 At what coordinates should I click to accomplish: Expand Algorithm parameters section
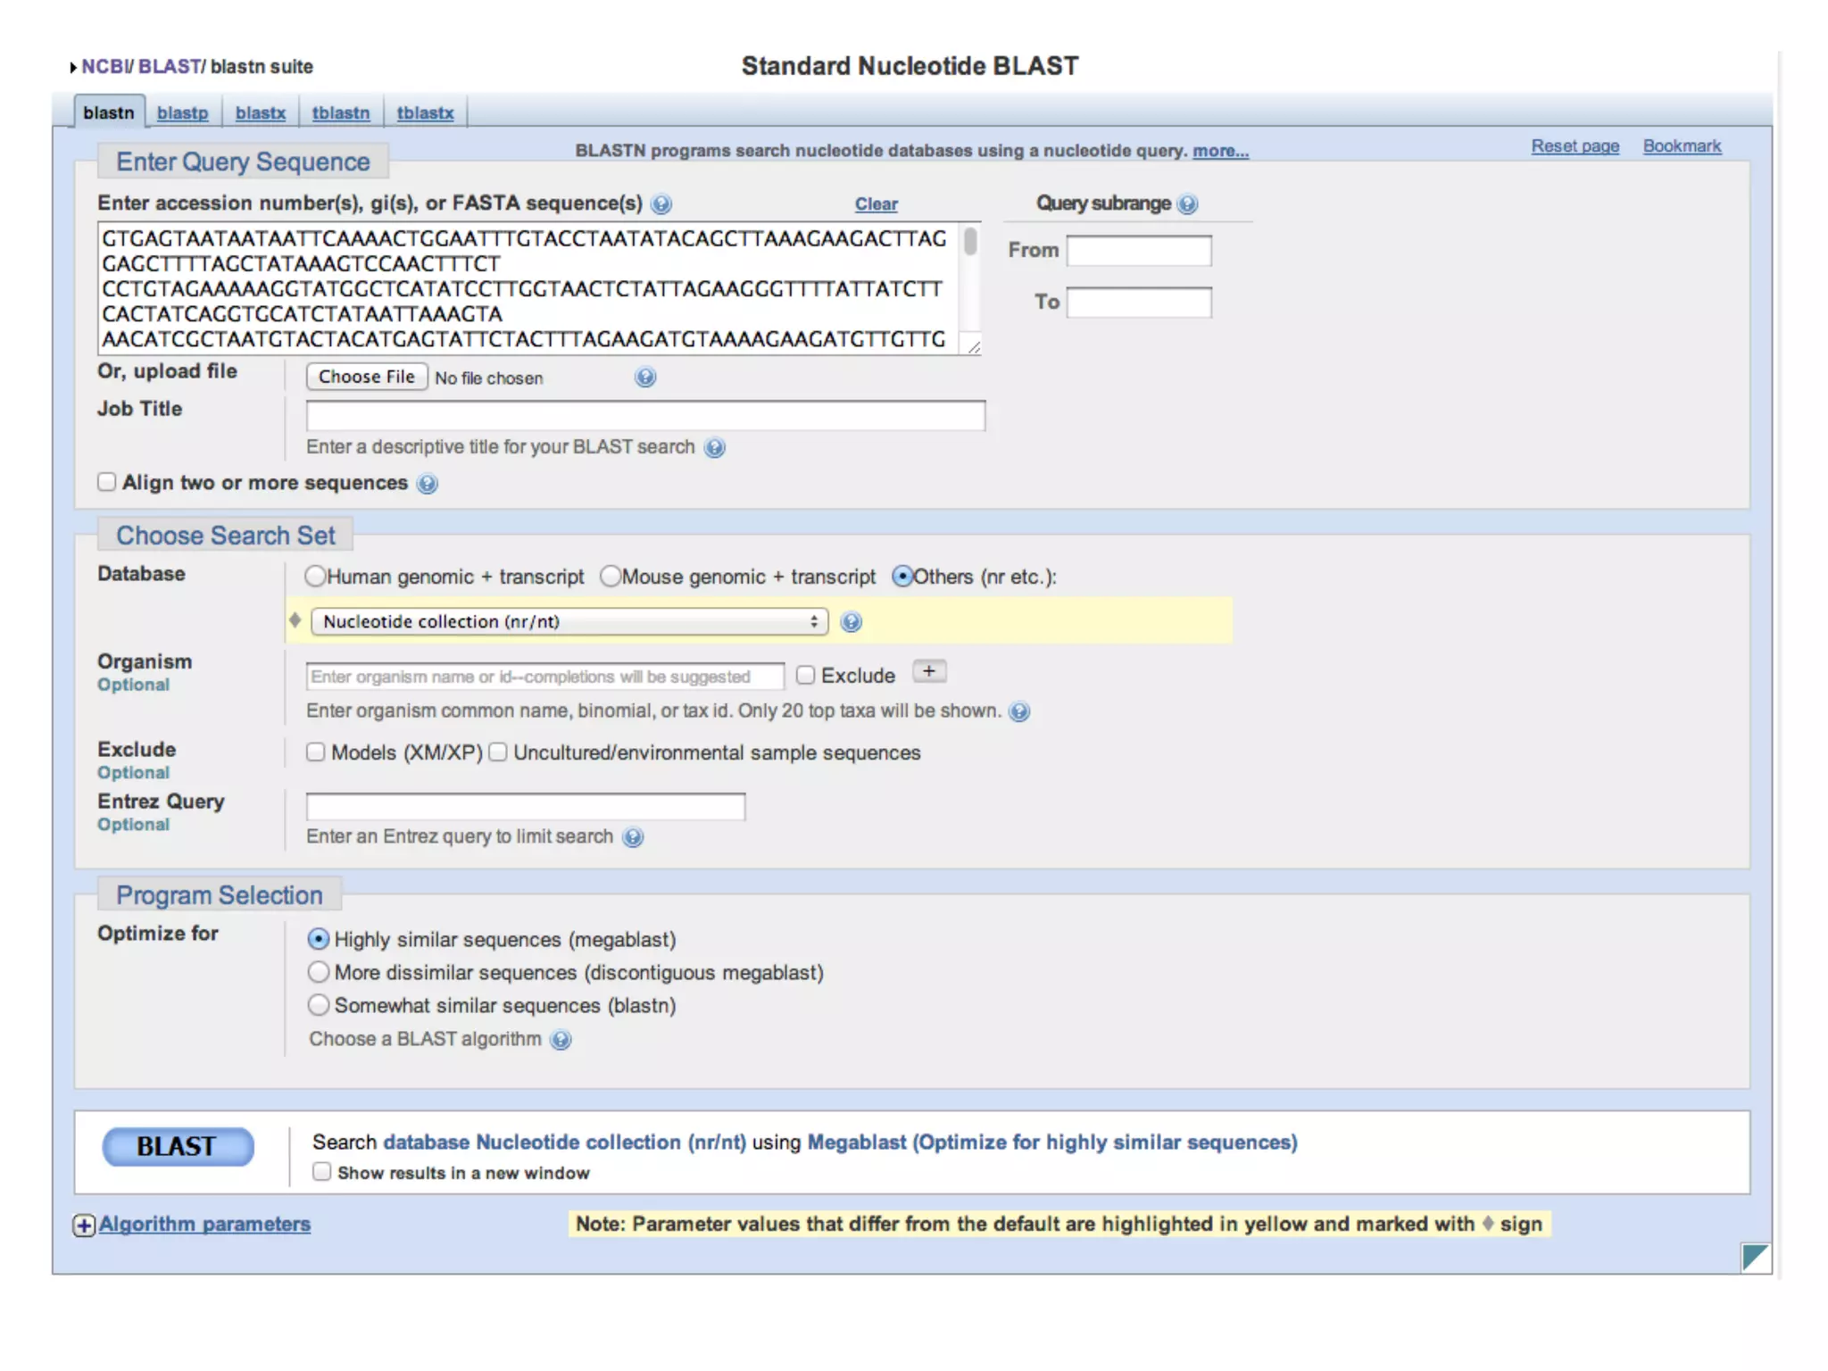pyautogui.click(x=204, y=1225)
